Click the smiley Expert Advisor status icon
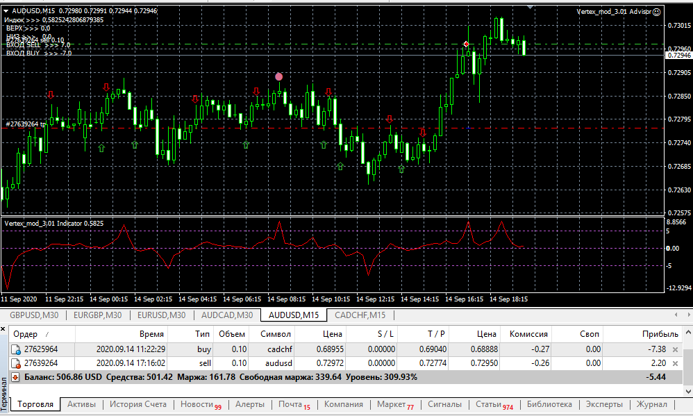Image resolution: width=693 pixels, height=416 pixels. point(657,11)
